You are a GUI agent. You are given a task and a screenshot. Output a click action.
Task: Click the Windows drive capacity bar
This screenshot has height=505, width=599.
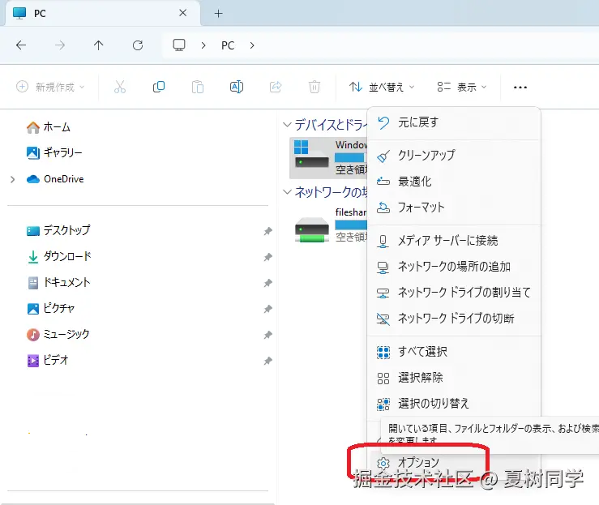[351, 157]
